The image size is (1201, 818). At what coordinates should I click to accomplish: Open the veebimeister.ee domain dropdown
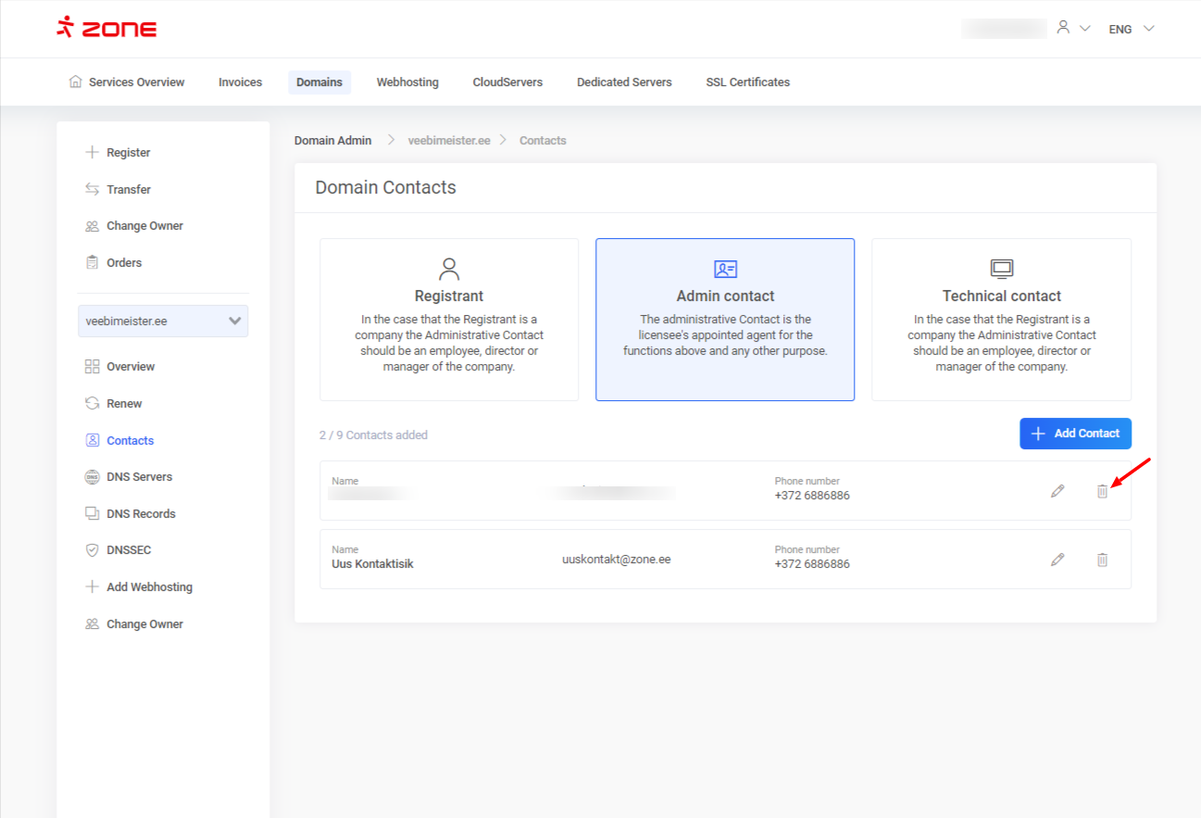[163, 321]
